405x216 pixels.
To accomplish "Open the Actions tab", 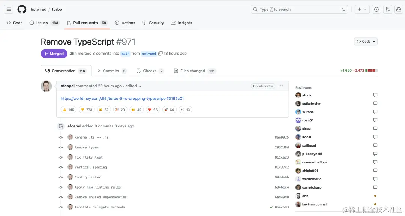I will coord(125,23).
